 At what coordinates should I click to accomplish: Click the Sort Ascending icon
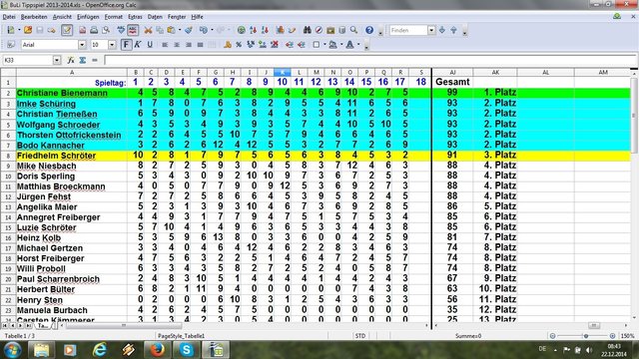(x=253, y=30)
